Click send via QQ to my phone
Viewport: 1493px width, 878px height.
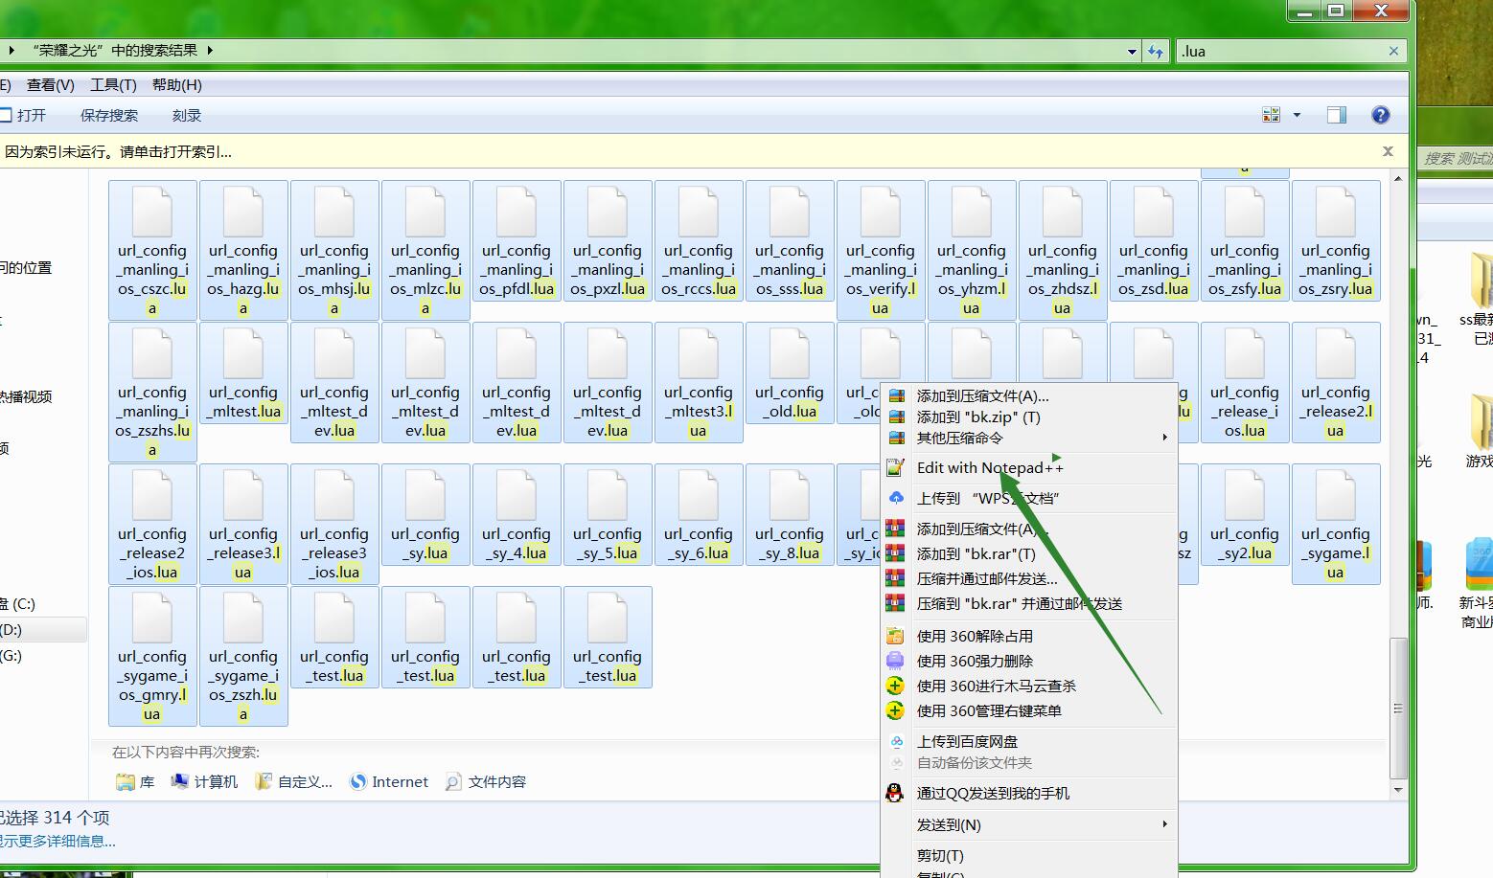993,794
